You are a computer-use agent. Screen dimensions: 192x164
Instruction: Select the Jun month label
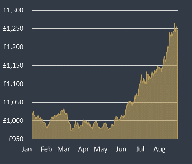pyautogui.click(x=121, y=149)
